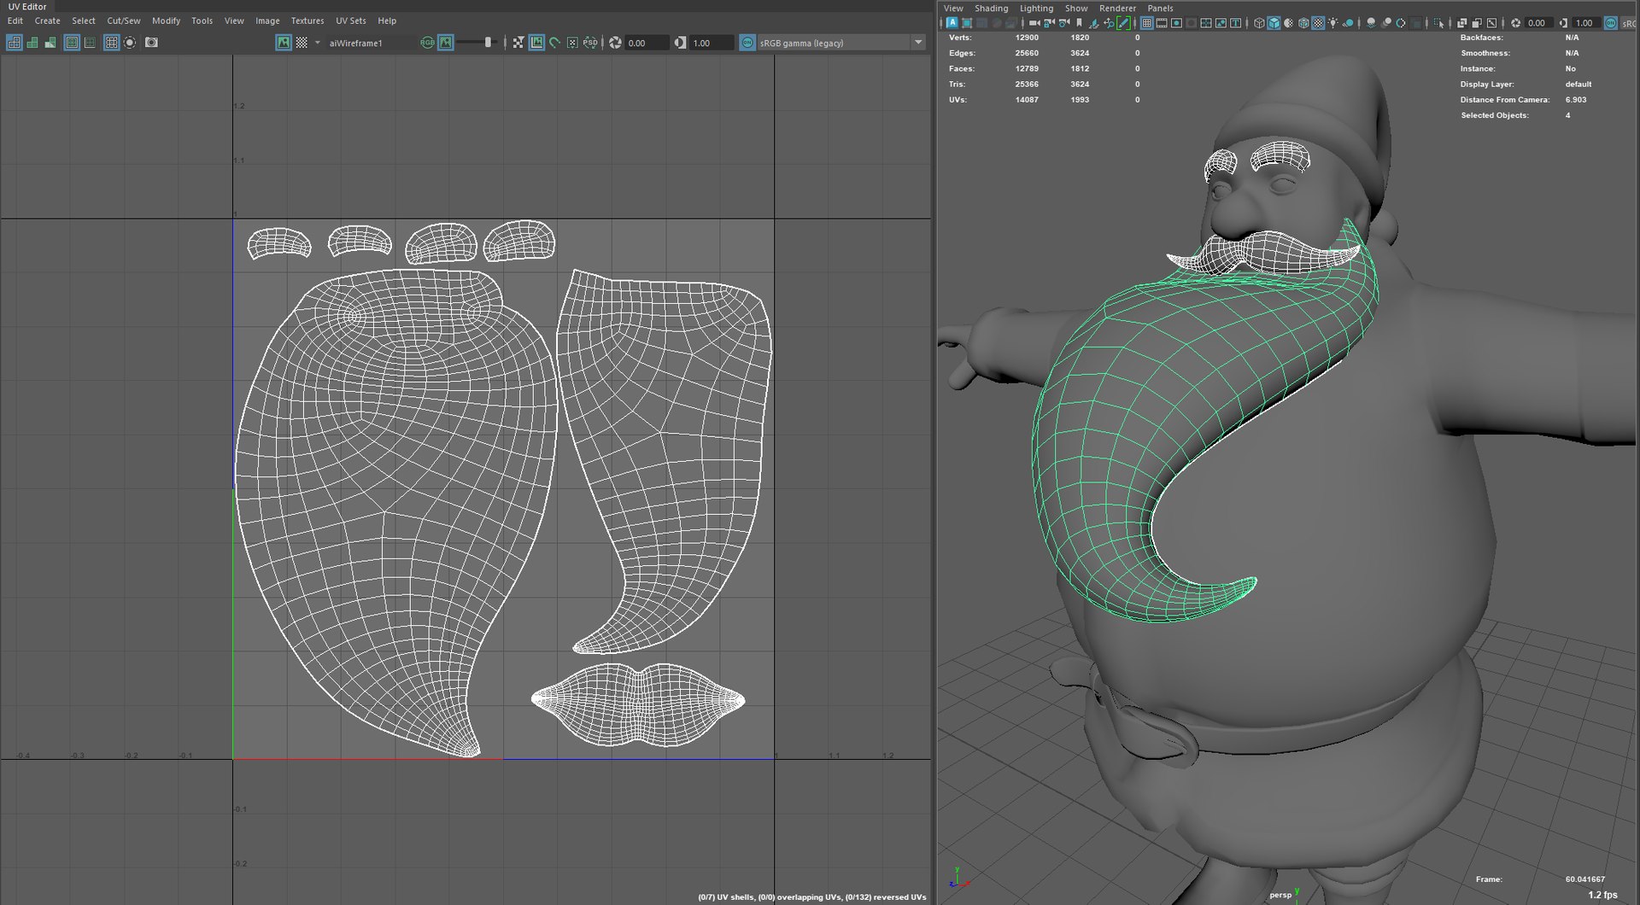
Task: Toggle viewport grid icon
Action: tap(1146, 23)
